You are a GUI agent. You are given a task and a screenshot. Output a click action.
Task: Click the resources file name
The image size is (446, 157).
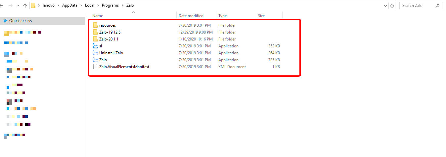[x=108, y=25]
